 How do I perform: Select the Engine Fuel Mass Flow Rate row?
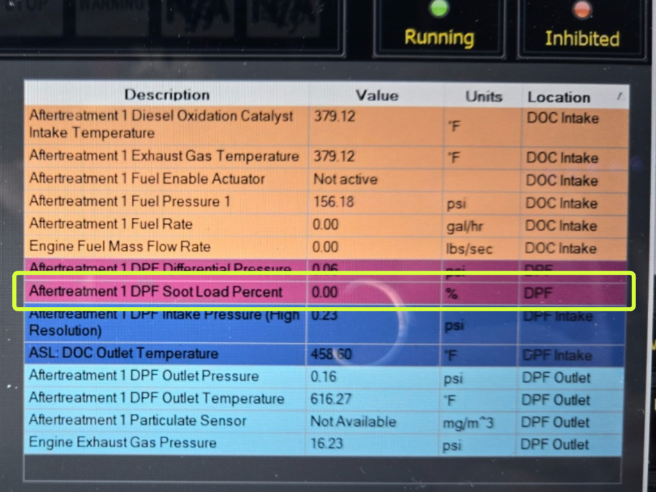[x=120, y=247]
